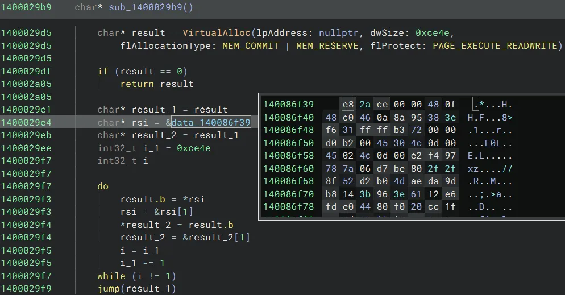Select the rsi variable declaration before &data_140086f39

pyautogui.click(x=140, y=122)
